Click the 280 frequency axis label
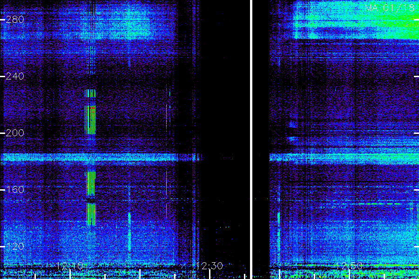This screenshot has height=279, width=419. click(15, 20)
